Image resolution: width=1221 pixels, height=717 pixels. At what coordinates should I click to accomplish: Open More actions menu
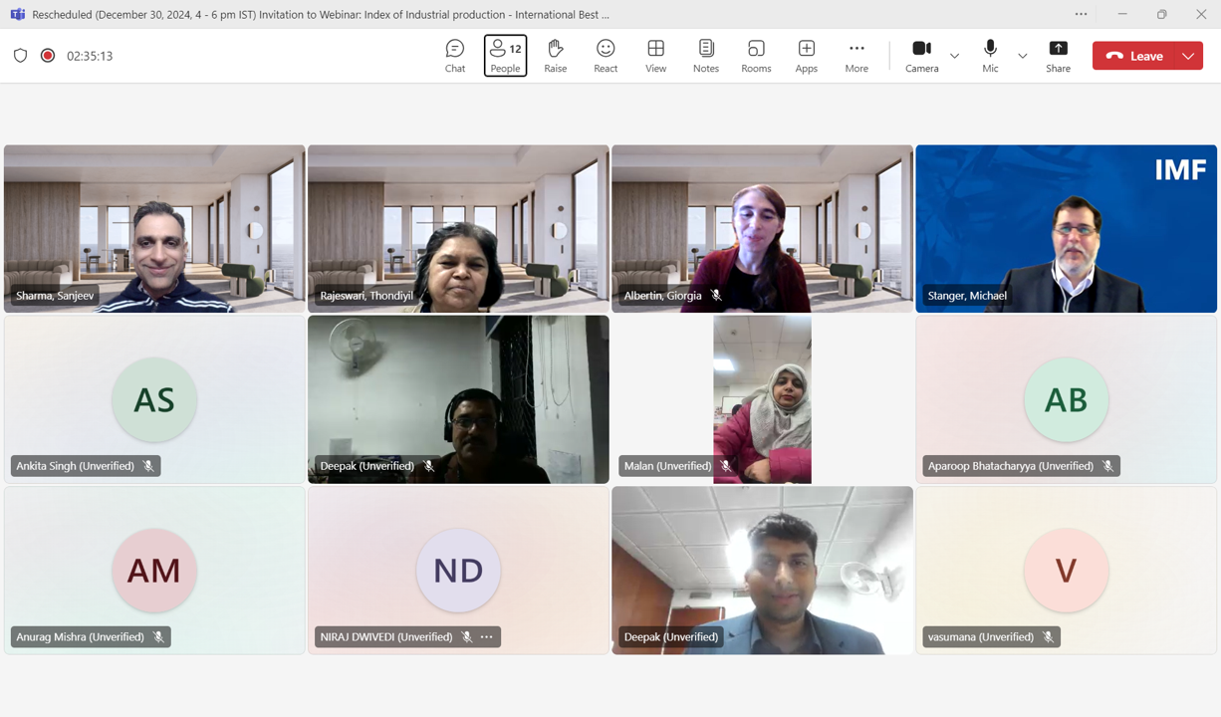[856, 56]
